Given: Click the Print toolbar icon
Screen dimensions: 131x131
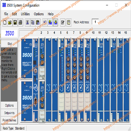Looking at the screenshot, I should (20, 23).
